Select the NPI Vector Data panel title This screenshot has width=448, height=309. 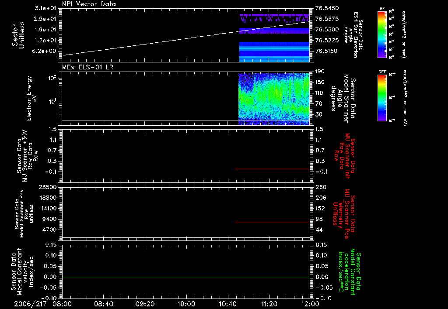click(89, 4)
